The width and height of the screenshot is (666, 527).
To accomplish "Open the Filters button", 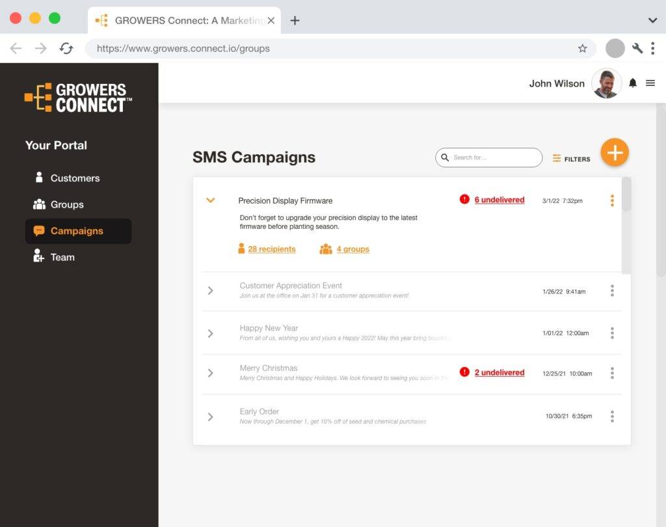I will tap(571, 159).
